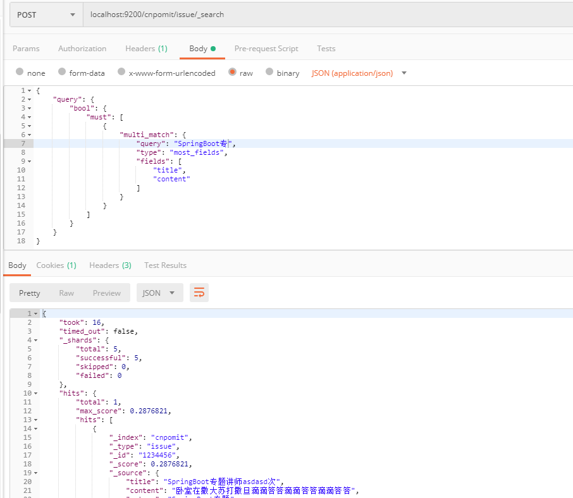Click the "_score": 0.2876821 response line
The width and height of the screenshot is (573, 498).
[151, 464]
